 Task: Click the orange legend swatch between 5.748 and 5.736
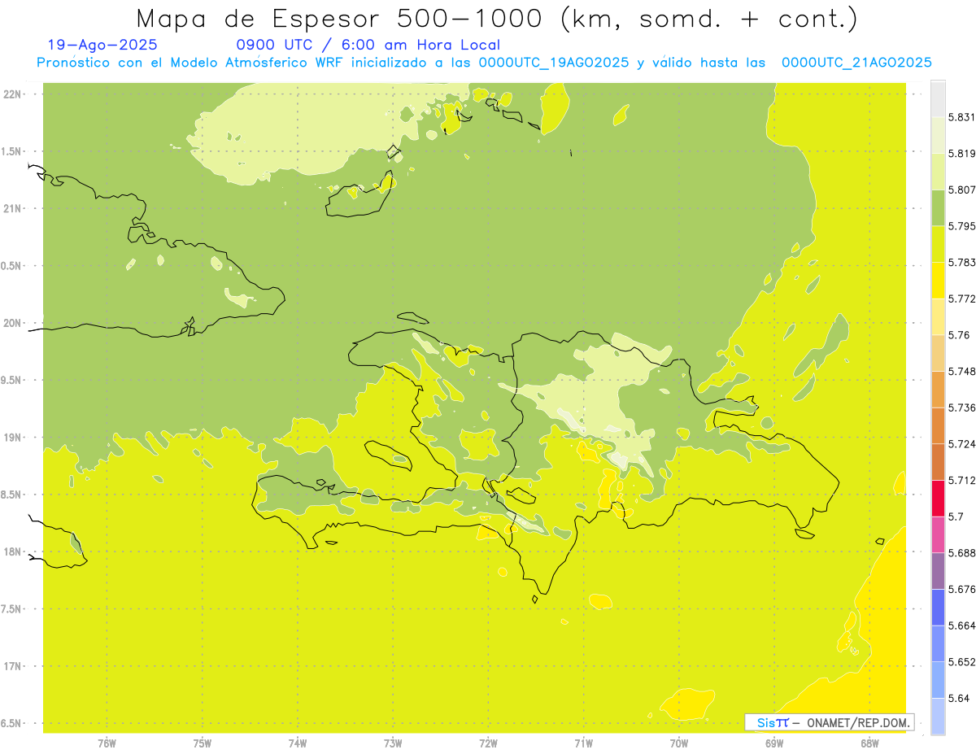[x=939, y=390]
